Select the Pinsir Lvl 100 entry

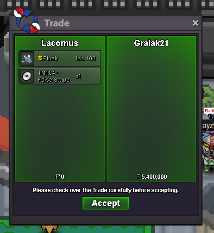point(60,58)
